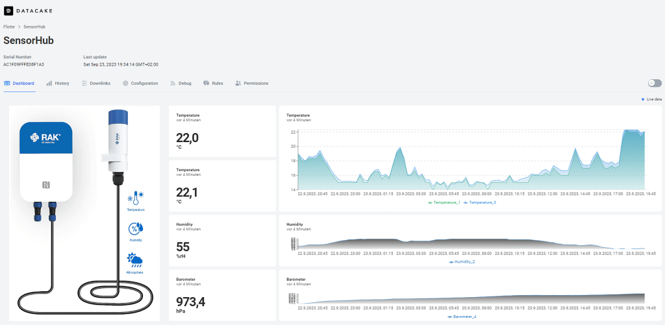Click the 973,4 hPa barometer widget
Viewport: 665px width, 325px height.
[222, 295]
